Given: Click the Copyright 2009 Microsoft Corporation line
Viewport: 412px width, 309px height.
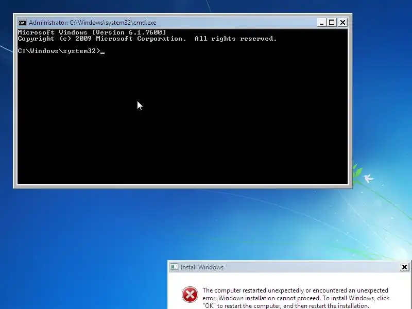Looking at the screenshot, I should pyautogui.click(x=147, y=39).
